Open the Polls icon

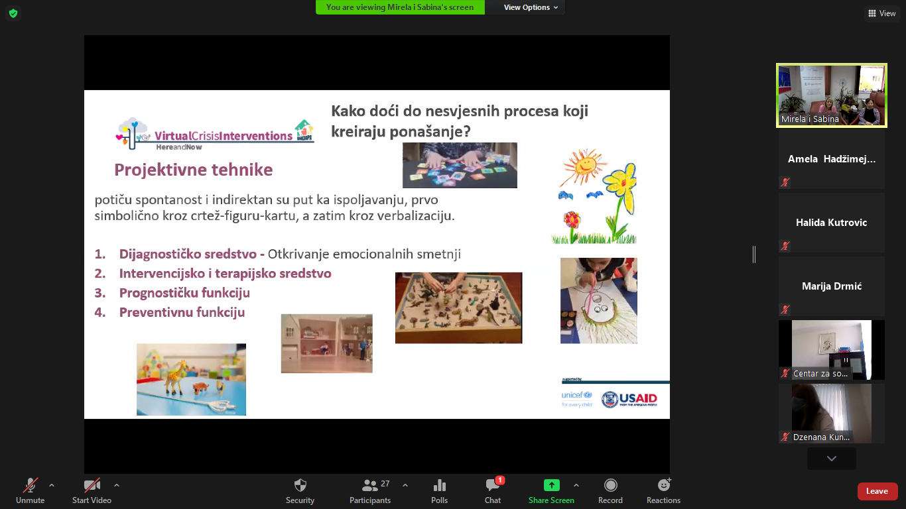pos(439,485)
